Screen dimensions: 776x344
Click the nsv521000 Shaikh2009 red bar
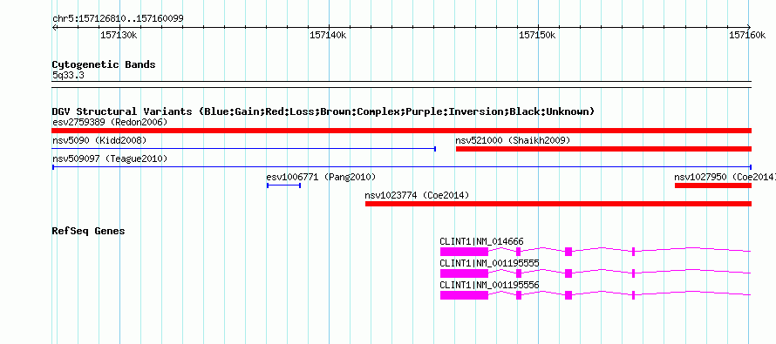[x=603, y=149]
